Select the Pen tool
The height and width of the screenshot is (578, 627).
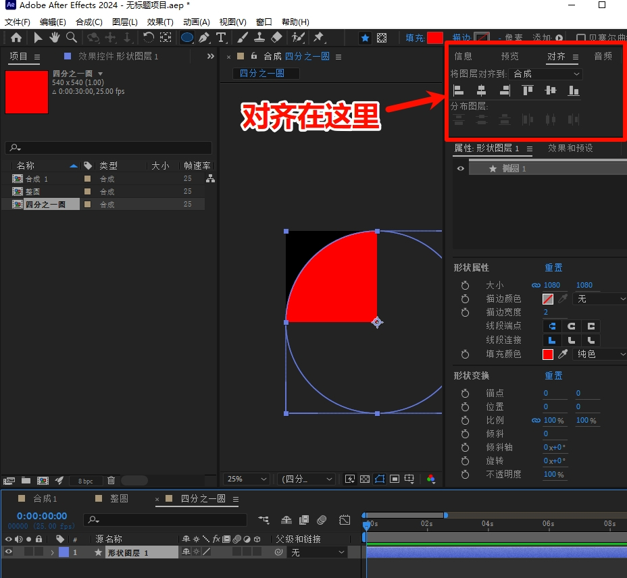204,38
